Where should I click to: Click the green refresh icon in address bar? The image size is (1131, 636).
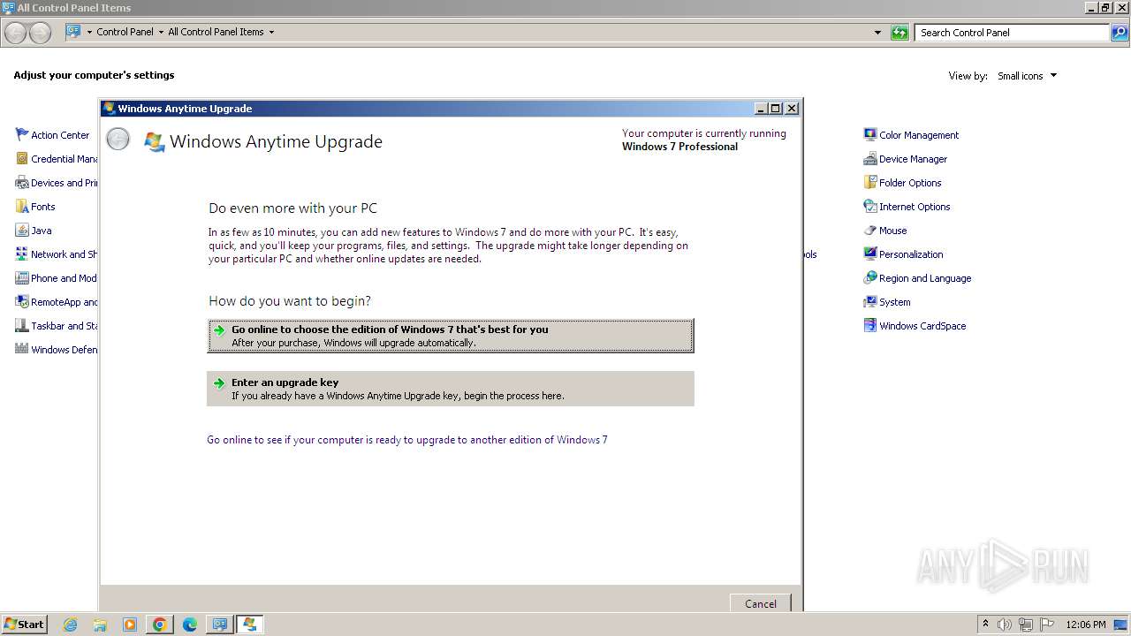899,33
